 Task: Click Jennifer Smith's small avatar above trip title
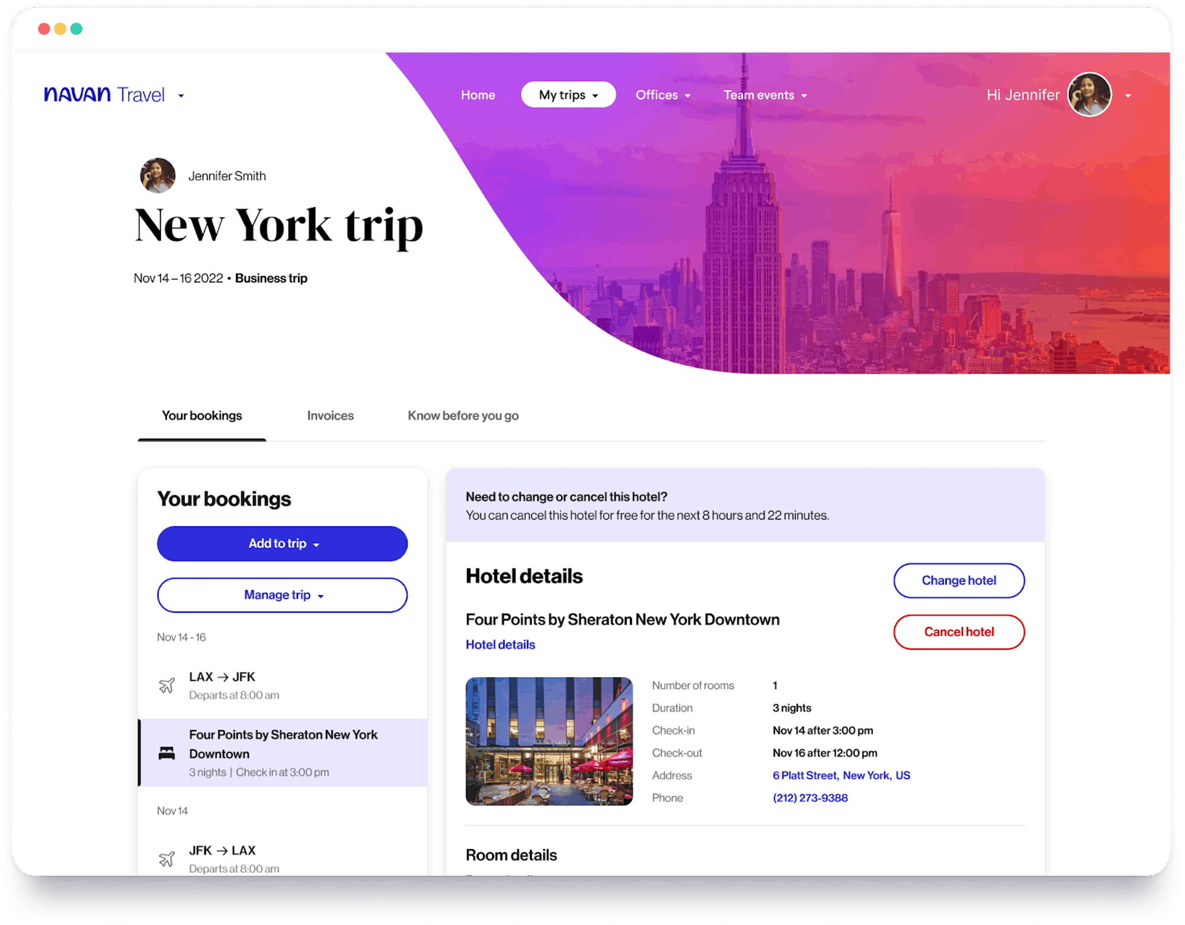pyautogui.click(x=158, y=175)
